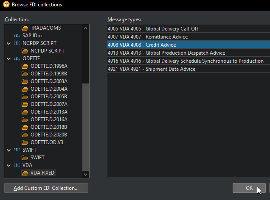Click the folder icon beside ODETTE.OD.V3

[25, 142]
